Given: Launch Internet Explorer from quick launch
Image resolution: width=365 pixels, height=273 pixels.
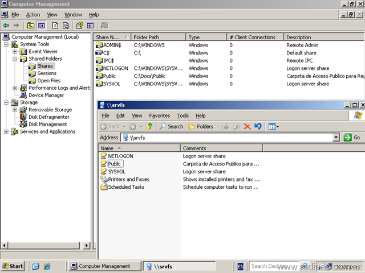Looking at the screenshot, I should [x=47, y=266].
